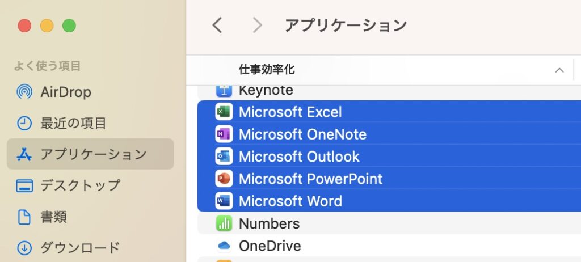Go back with the left arrow button

click(217, 25)
